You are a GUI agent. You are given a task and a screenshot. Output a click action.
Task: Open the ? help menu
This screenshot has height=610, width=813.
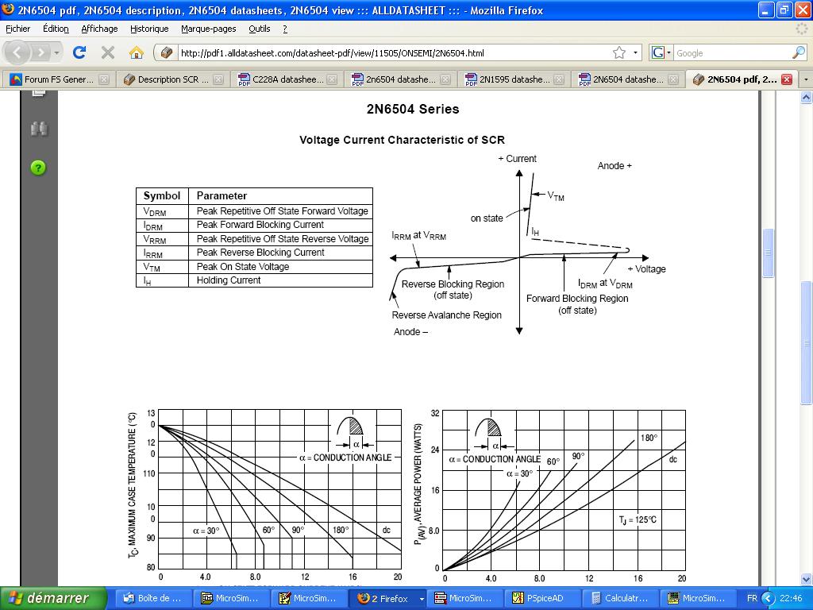285,29
